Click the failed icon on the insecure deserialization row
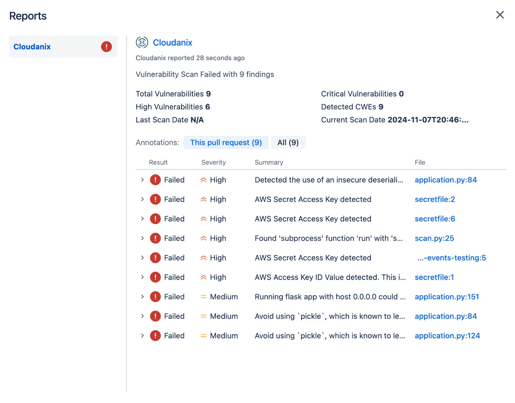Viewport: 515px width, 403px height. coord(155,180)
